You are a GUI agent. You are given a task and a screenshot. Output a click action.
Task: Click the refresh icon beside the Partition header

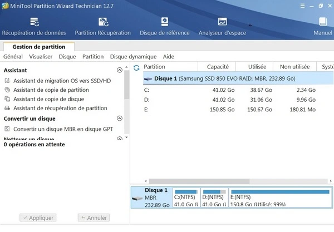coord(136,67)
